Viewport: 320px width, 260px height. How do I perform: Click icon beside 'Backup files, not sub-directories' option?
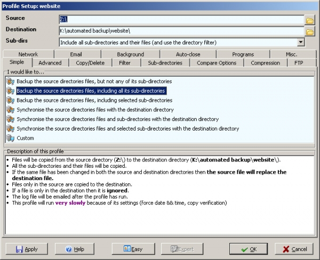(10, 82)
